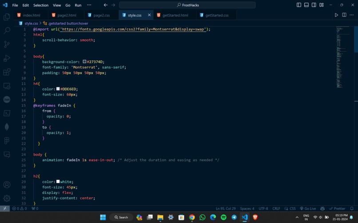The height and width of the screenshot is (223, 358).
Task: Open the Explorer view in activity bar
Action: 7,17
